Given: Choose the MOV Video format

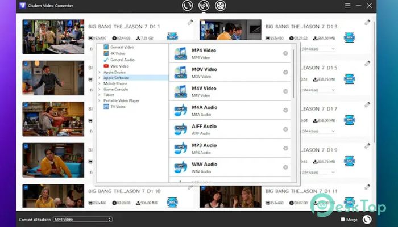Looking at the screenshot, I should tap(230, 73).
